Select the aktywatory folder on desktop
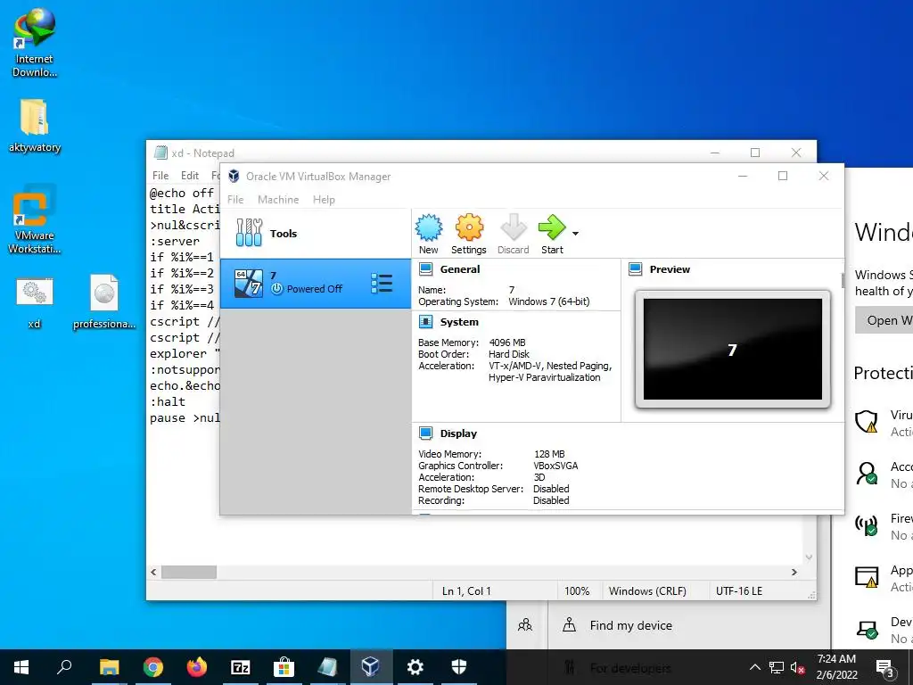Image resolution: width=913 pixels, height=685 pixels. coord(35,125)
